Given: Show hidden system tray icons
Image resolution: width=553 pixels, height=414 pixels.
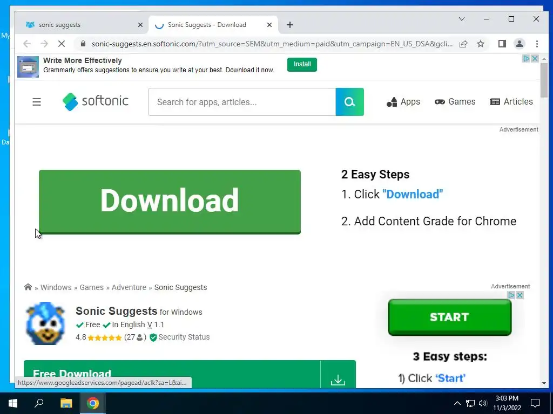Looking at the screenshot, I should (457, 403).
